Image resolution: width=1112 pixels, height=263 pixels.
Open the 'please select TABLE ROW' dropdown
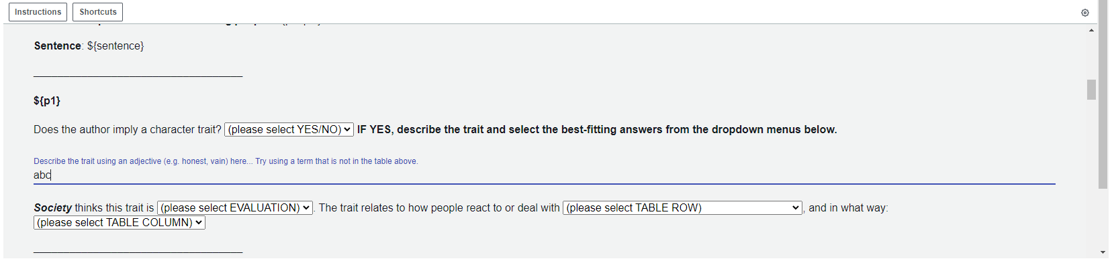[682, 208]
